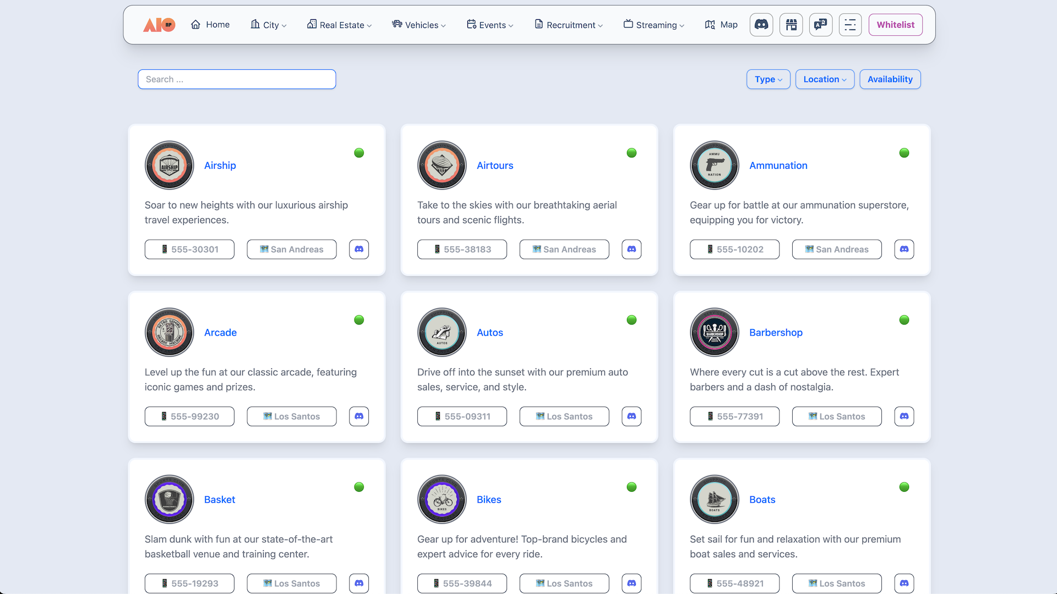Toggle the Availability filter
1057x594 pixels.
tap(890, 79)
